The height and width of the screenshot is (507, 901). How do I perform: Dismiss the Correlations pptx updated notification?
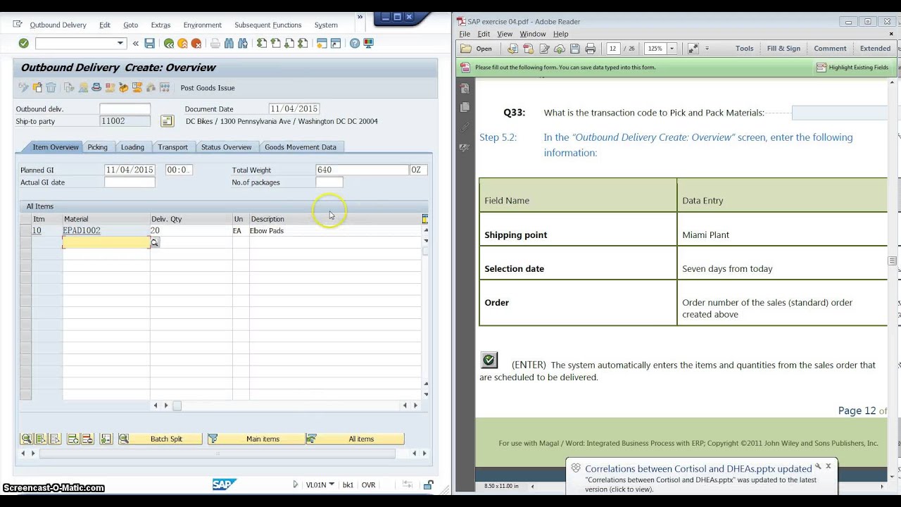pos(828,466)
